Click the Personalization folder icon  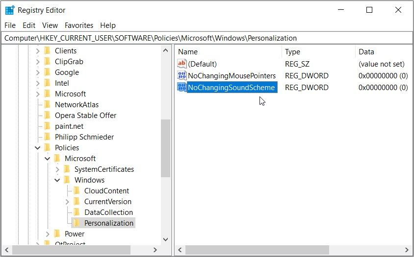[77, 223]
